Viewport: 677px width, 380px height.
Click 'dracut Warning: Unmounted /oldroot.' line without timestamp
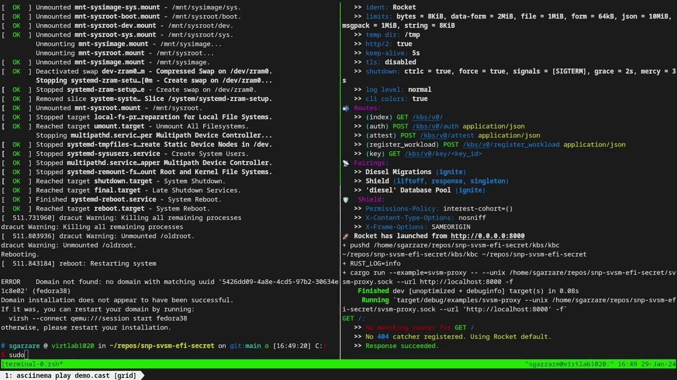click(69, 245)
